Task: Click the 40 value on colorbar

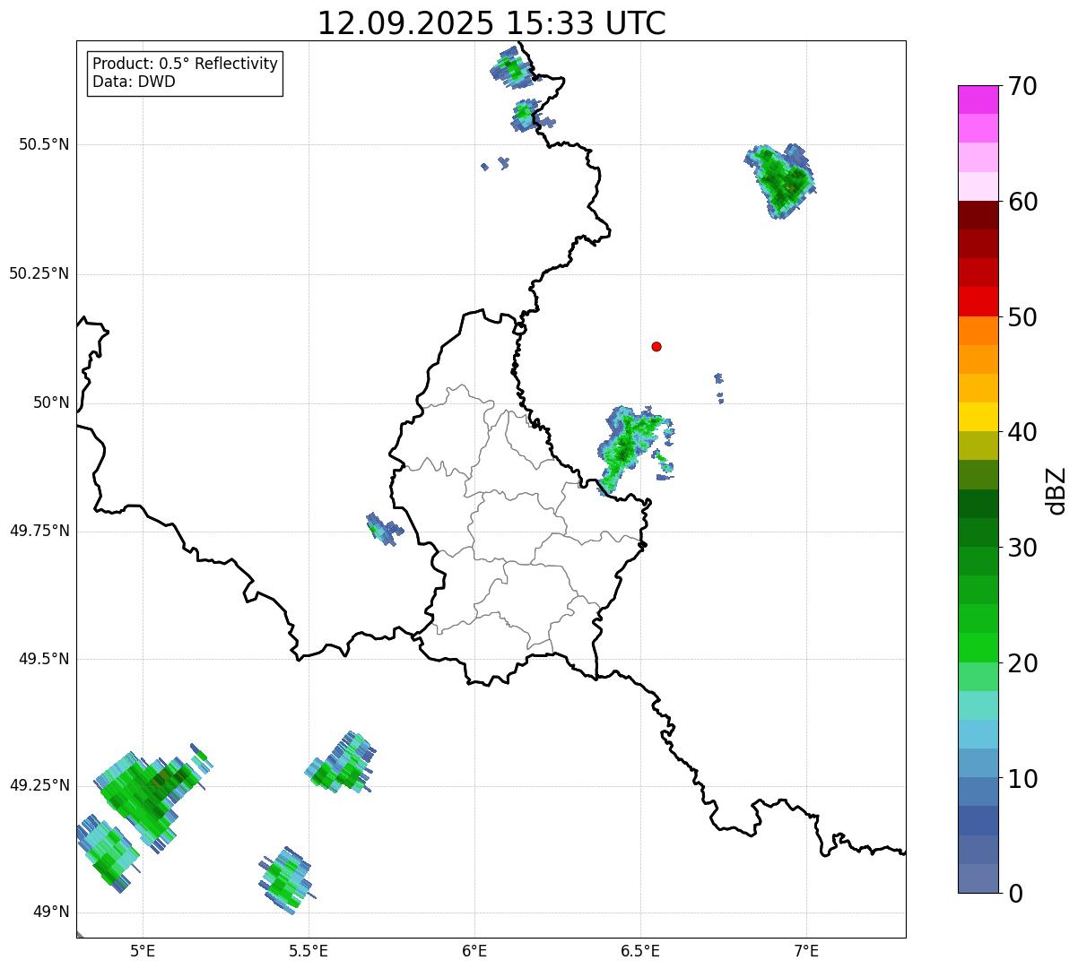Action: [1022, 432]
